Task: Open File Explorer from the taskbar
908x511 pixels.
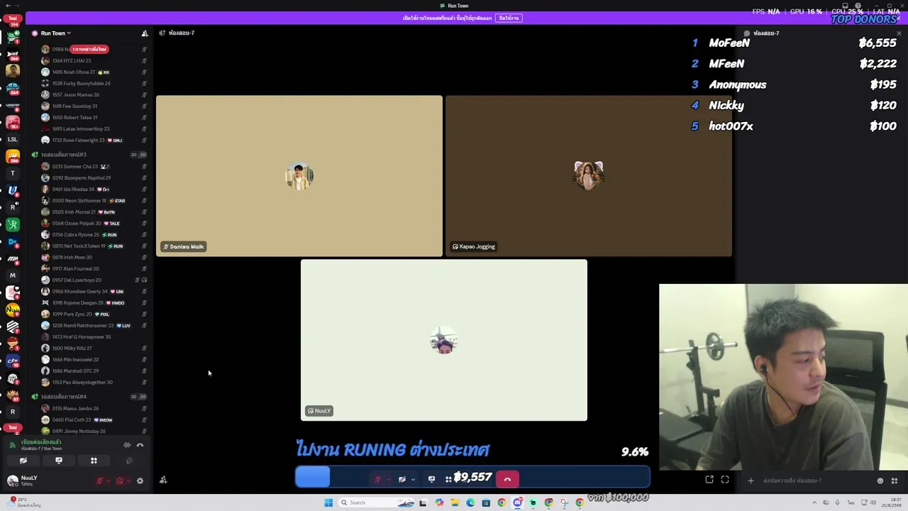Action: [x=455, y=502]
